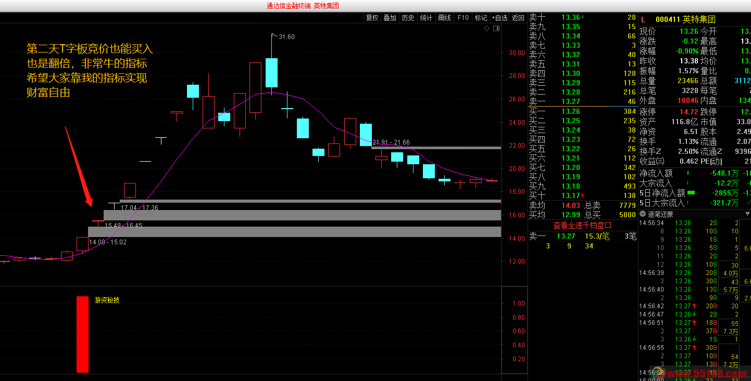
Task: Select the 买五 row at 13.22
Action: 582,149
